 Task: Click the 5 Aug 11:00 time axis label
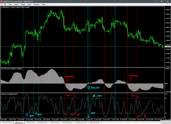115,119
